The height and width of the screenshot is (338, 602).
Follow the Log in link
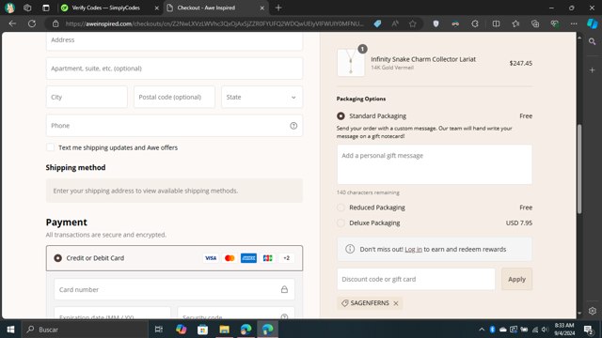(x=413, y=250)
